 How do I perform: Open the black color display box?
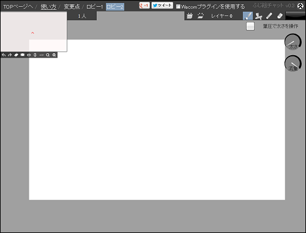tap(296, 15)
